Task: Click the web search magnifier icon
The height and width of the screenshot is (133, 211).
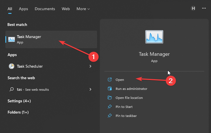Action: tap(12, 89)
